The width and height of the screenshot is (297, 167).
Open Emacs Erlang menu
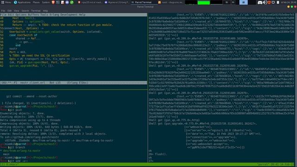pyautogui.click(x=54, y=14)
